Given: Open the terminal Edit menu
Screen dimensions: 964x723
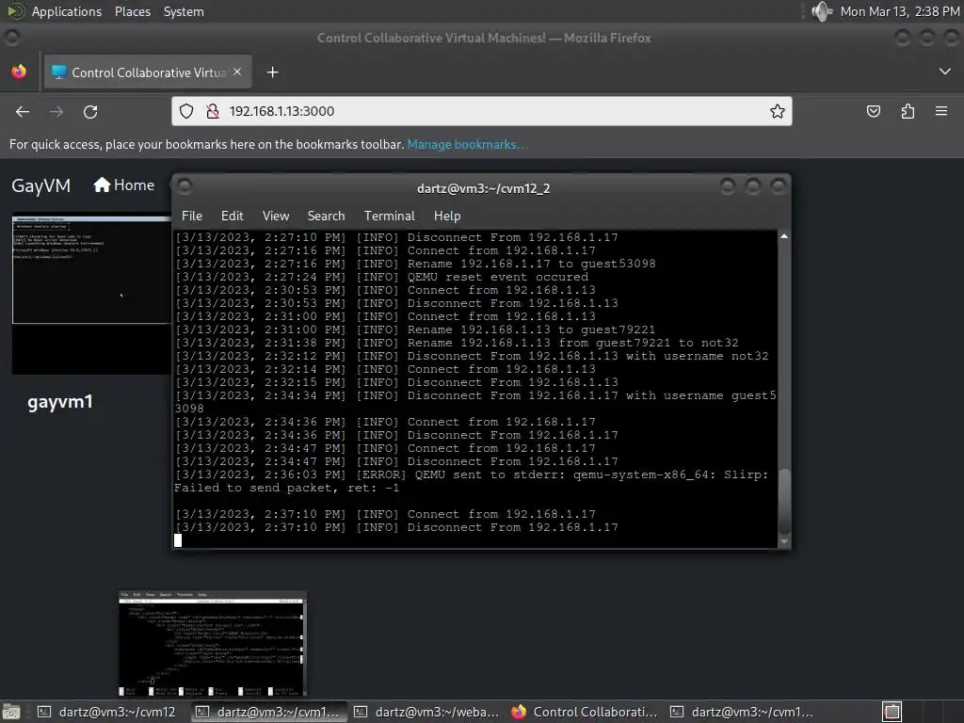Looking at the screenshot, I should click(x=233, y=216).
